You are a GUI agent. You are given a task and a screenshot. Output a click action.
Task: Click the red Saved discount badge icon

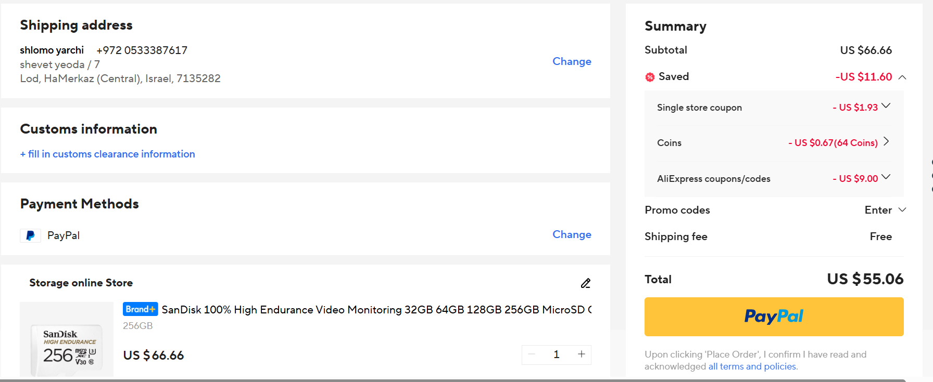coord(650,77)
